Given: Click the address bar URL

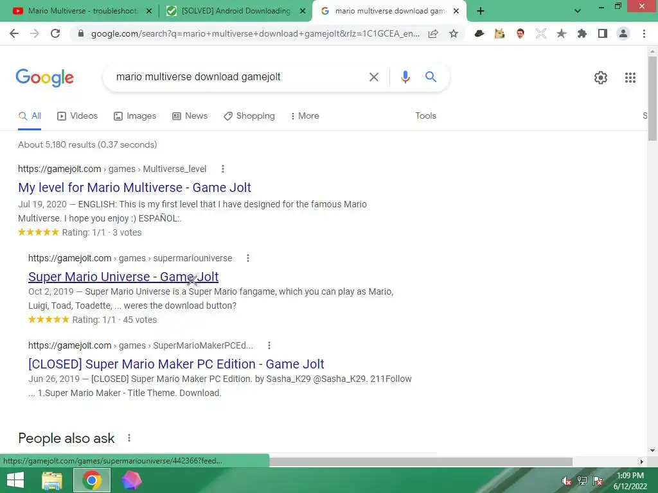Looking at the screenshot, I should point(255,33).
